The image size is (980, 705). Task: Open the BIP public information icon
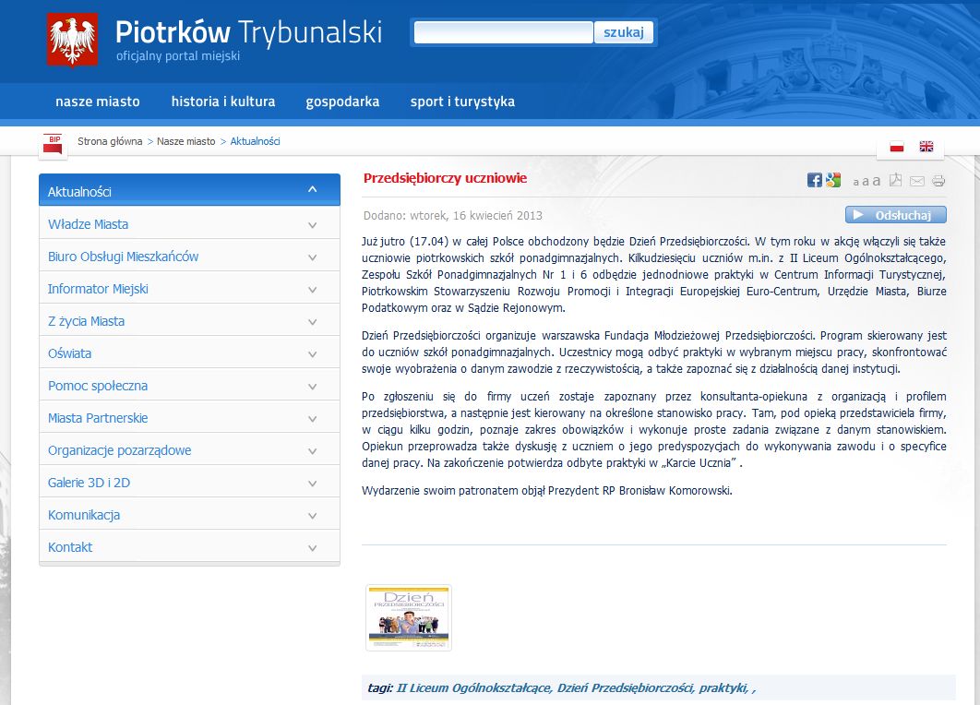pos(54,144)
